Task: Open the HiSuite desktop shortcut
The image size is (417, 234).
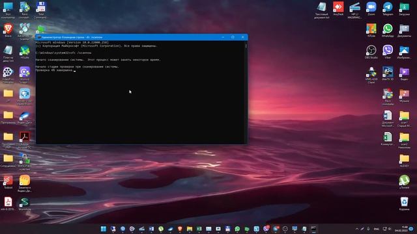Action: tap(25, 52)
